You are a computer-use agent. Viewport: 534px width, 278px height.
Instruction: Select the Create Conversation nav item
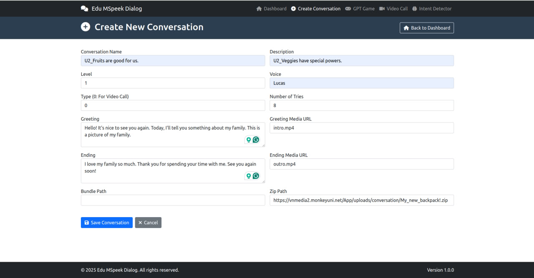(316, 8)
